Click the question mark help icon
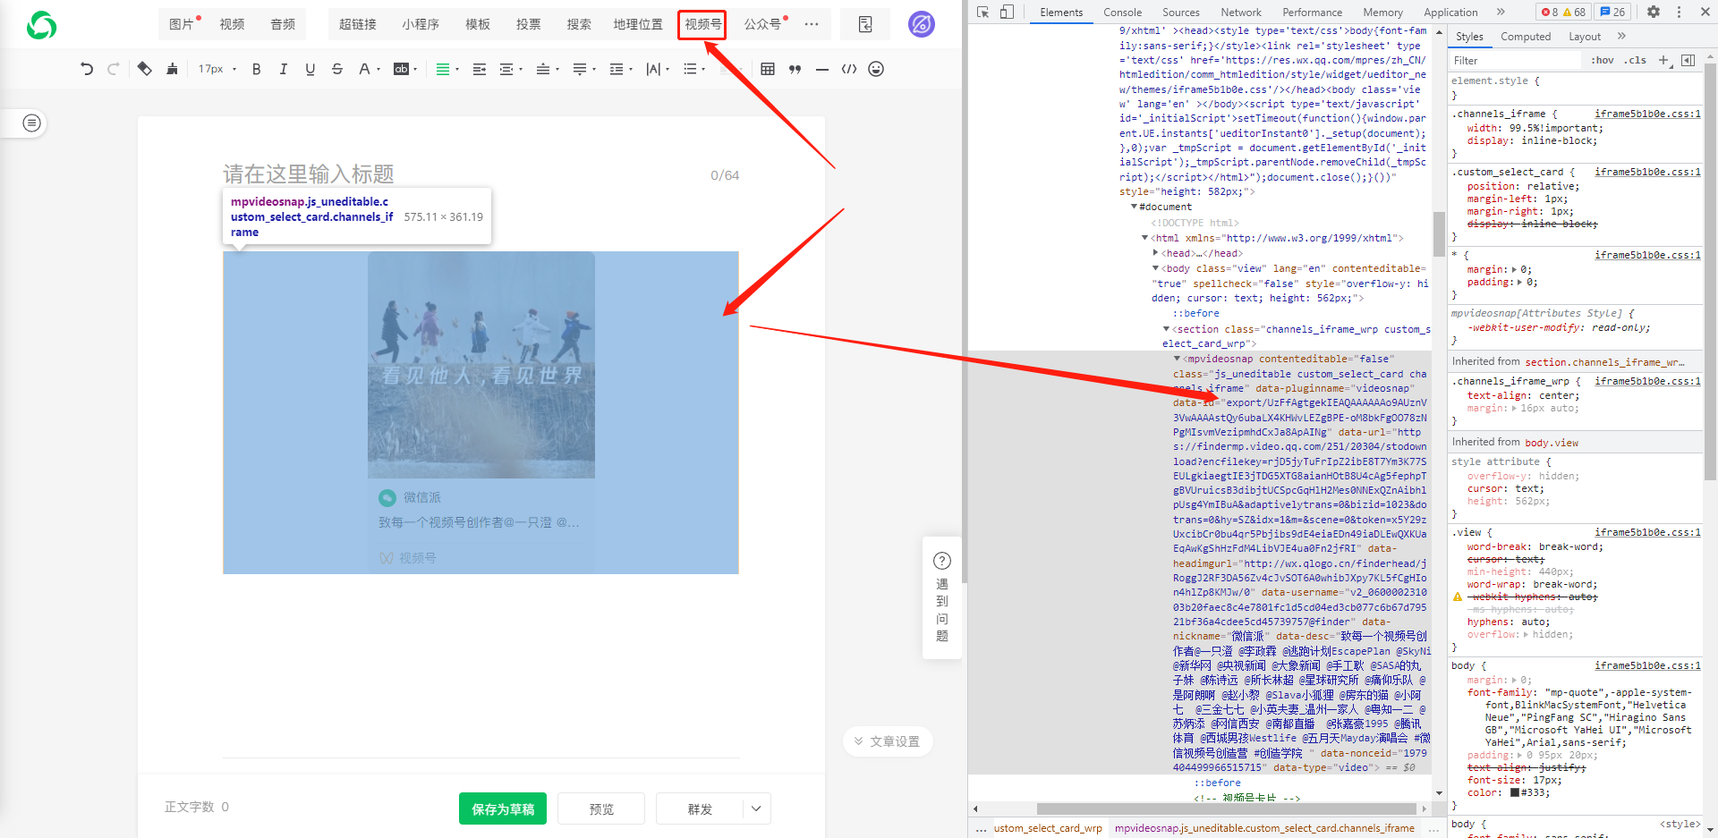Viewport: 1718px width, 838px height. click(942, 561)
